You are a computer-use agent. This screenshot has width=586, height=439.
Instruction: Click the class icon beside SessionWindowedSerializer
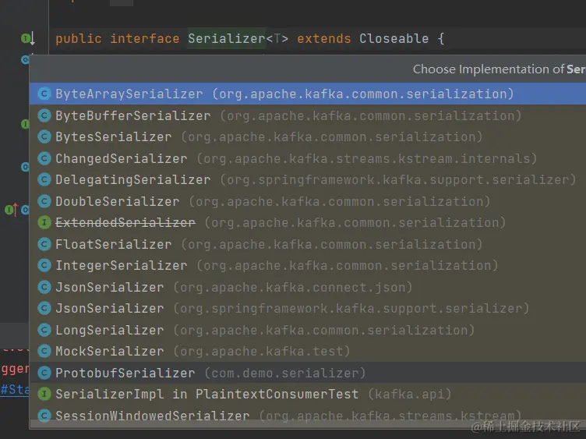point(44,415)
